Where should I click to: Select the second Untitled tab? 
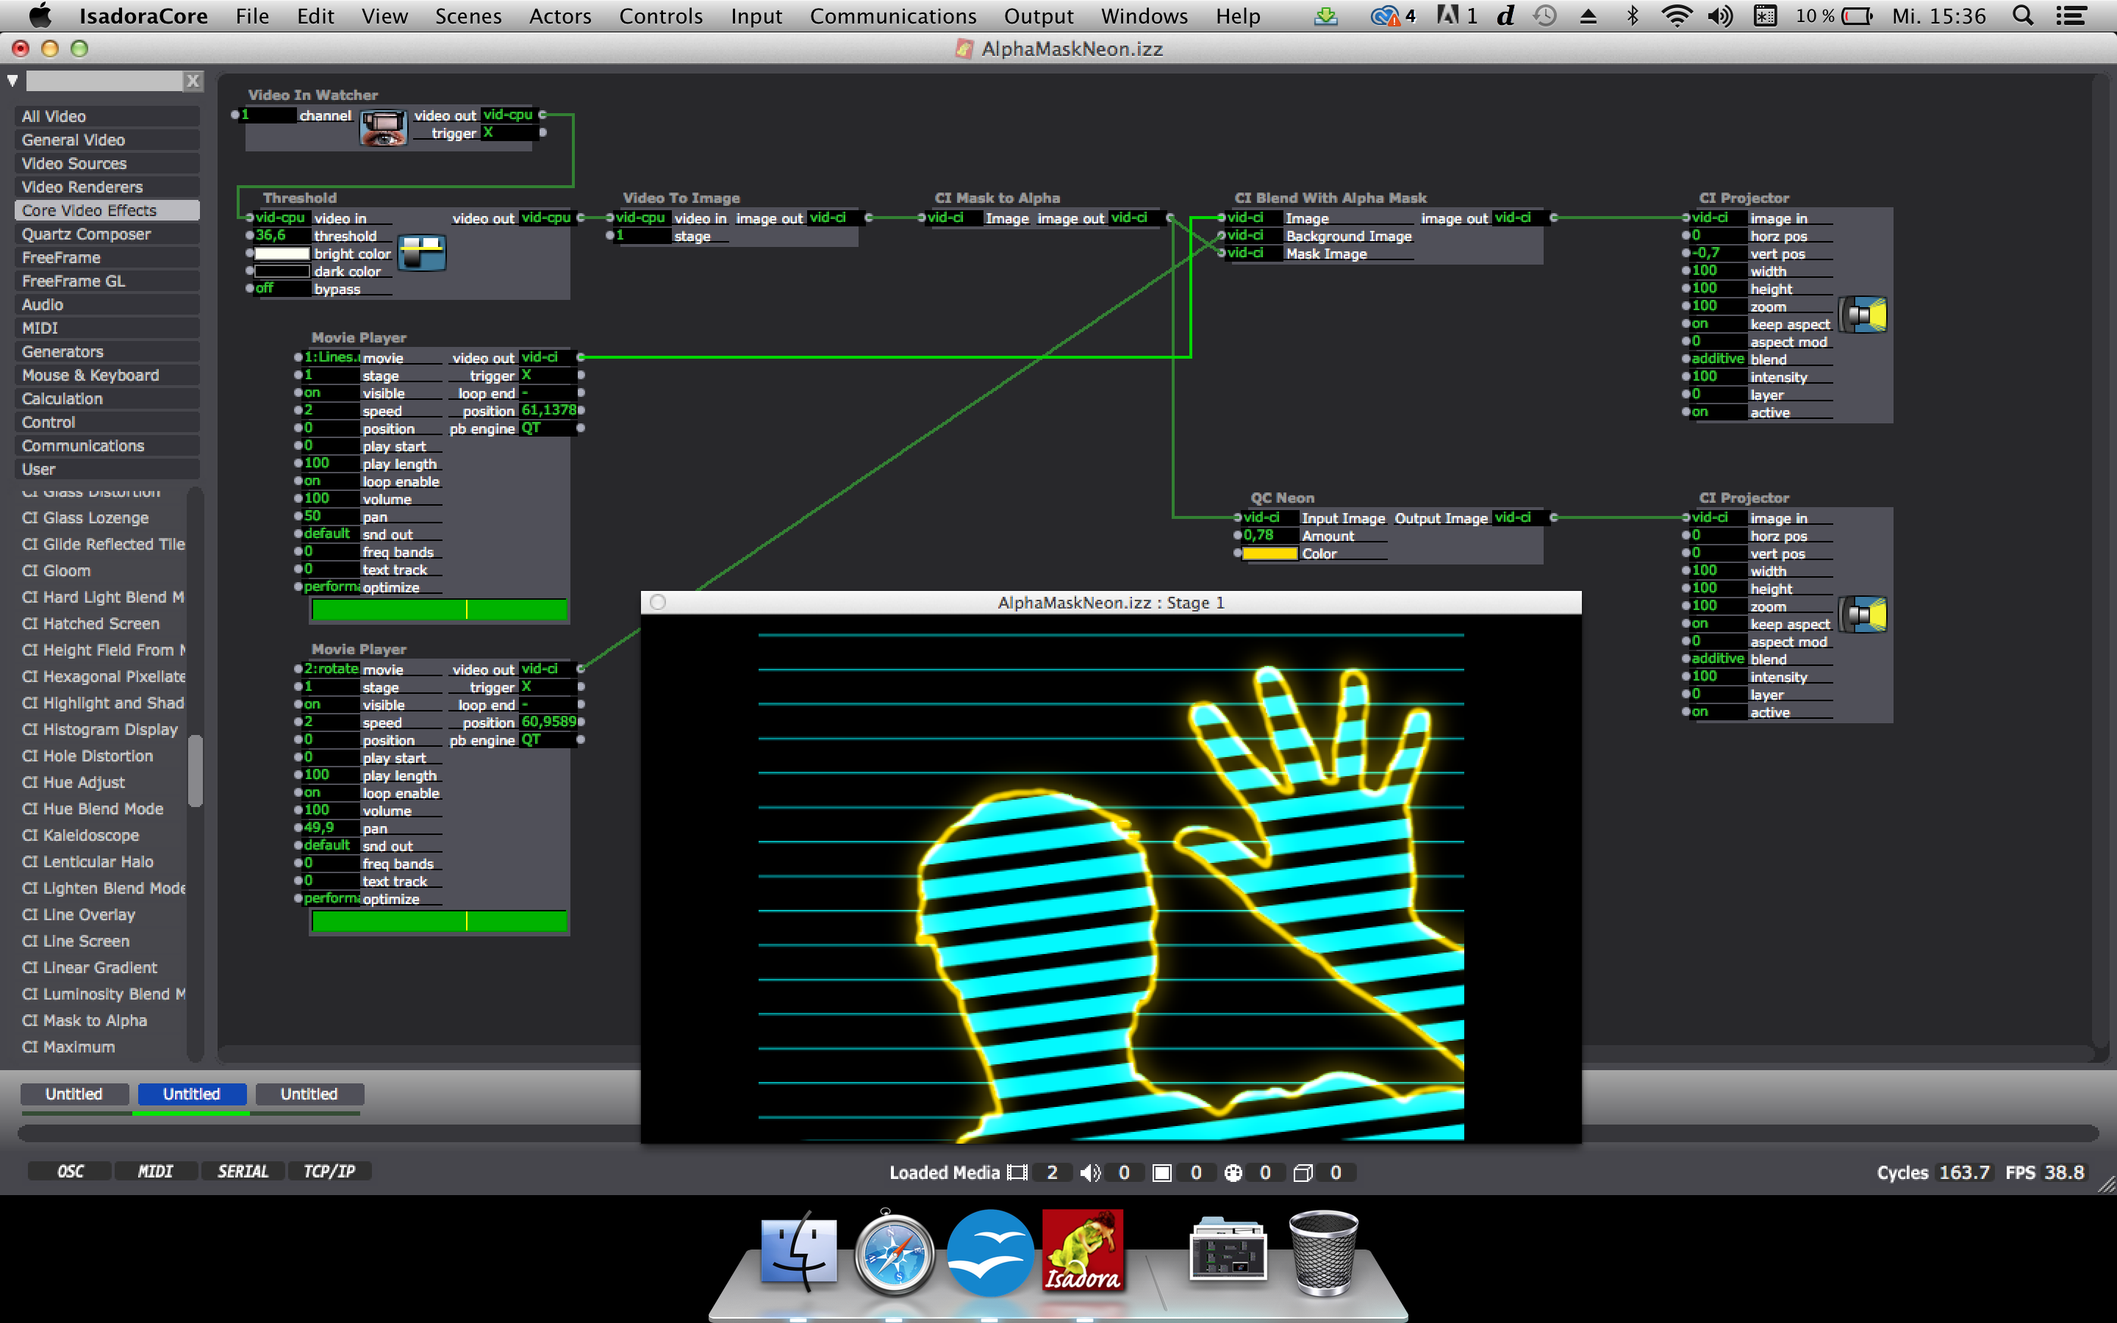[190, 1093]
